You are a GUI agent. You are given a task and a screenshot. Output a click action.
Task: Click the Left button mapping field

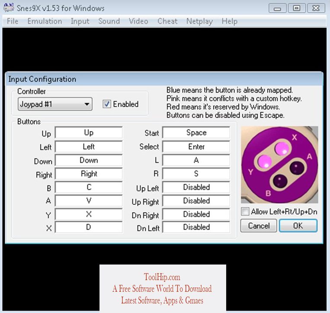(x=89, y=146)
